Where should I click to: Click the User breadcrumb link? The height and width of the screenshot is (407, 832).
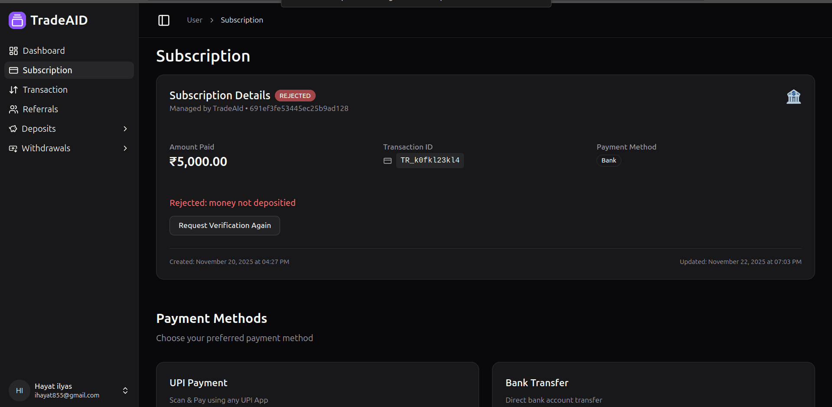195,20
